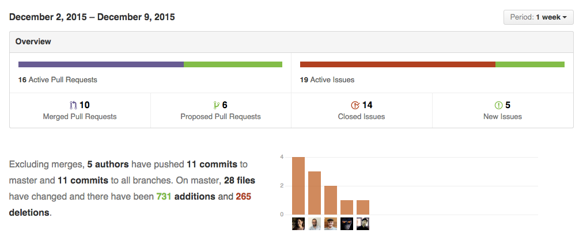583x237 pixels.
Task: Click the first contributor avatar
Action: click(x=298, y=224)
